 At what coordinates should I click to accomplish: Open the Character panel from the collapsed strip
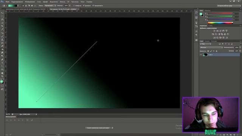click(196, 31)
